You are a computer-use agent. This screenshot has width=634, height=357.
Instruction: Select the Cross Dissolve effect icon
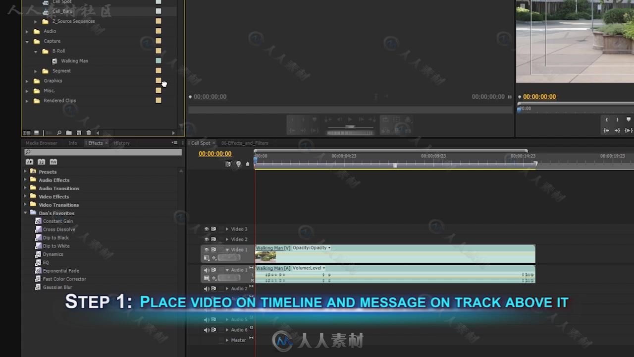[38, 230]
